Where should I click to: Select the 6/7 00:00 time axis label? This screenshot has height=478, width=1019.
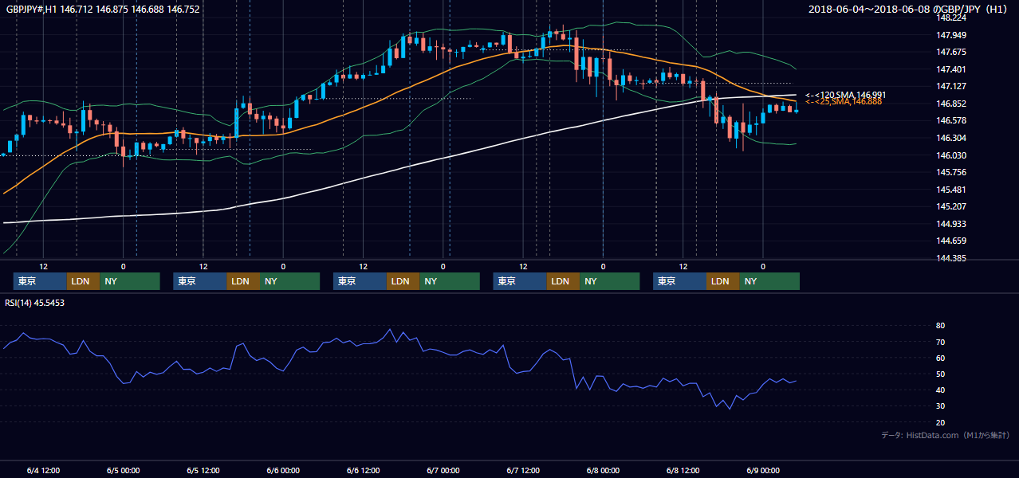click(x=443, y=471)
